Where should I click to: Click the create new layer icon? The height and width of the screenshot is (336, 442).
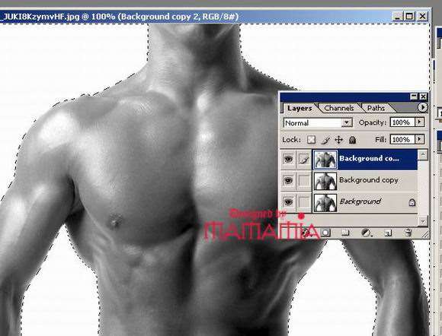click(x=388, y=233)
